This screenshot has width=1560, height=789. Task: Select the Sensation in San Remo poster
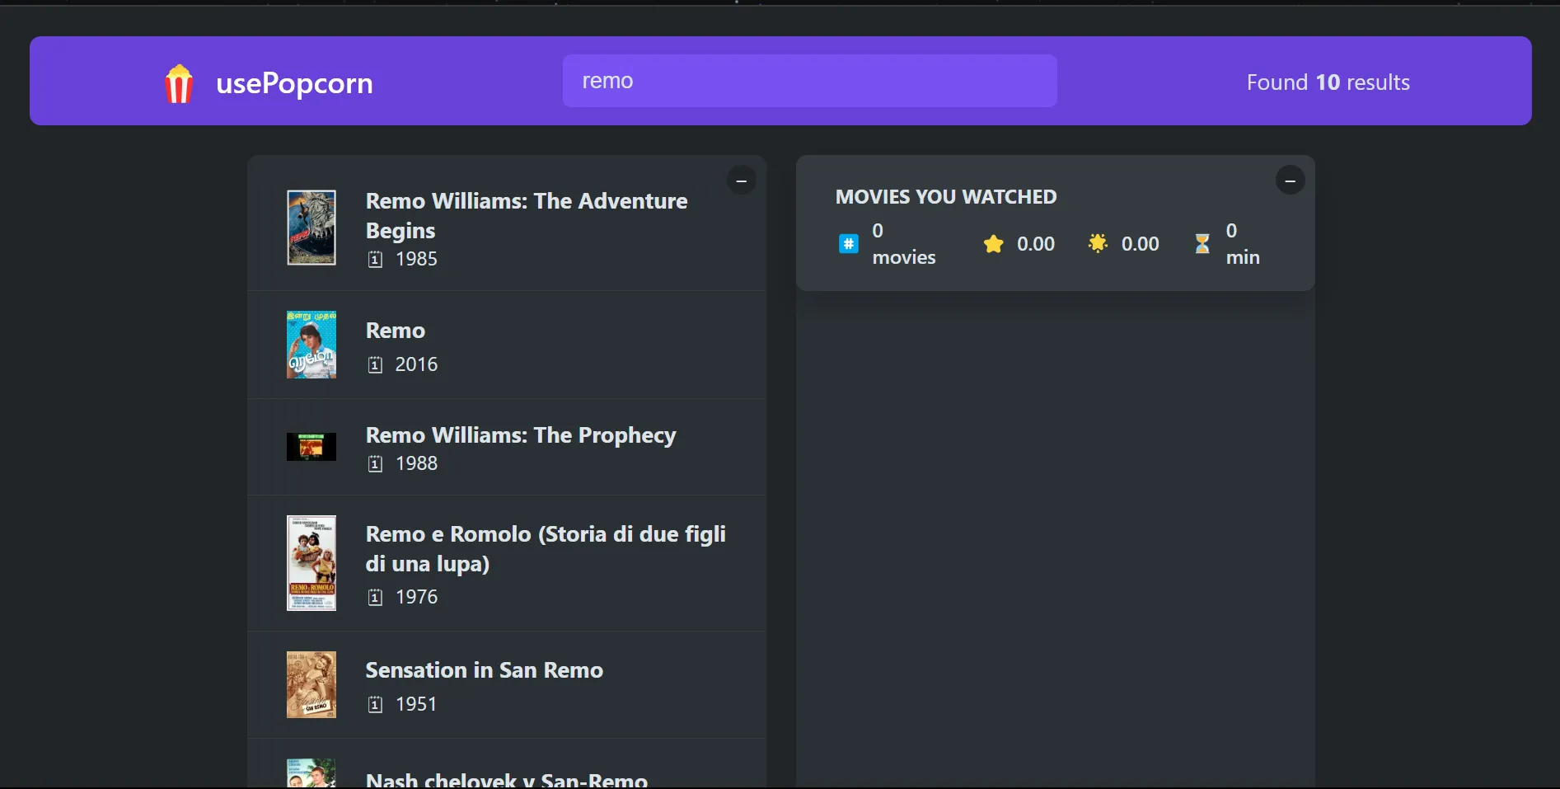point(311,684)
